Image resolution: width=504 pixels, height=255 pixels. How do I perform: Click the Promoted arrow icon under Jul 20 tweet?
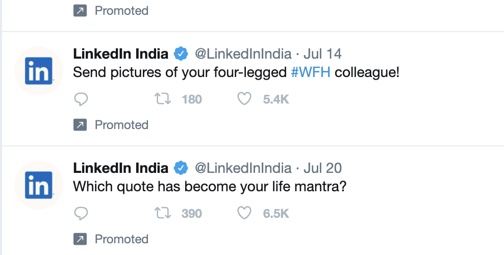[80, 239]
